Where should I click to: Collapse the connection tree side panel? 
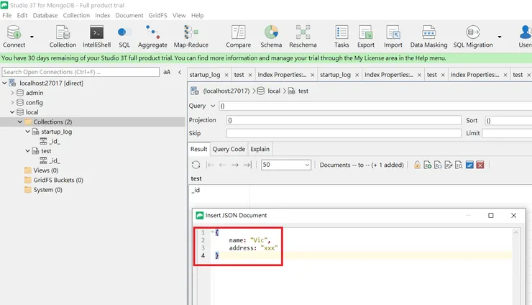point(180,72)
